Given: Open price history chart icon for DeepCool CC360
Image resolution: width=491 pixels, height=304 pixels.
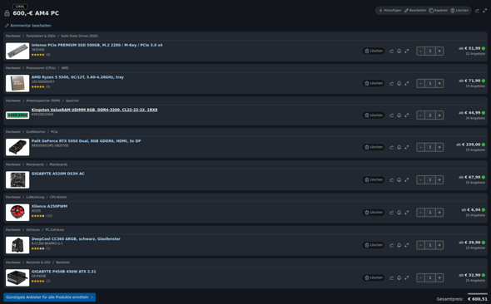Looking at the screenshot, I should 391,245.
